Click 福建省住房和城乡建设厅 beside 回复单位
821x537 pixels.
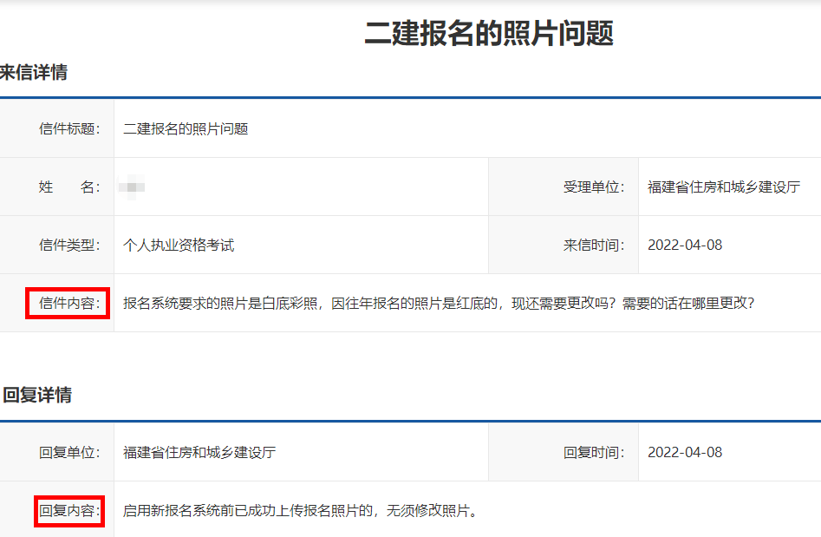pos(199,452)
